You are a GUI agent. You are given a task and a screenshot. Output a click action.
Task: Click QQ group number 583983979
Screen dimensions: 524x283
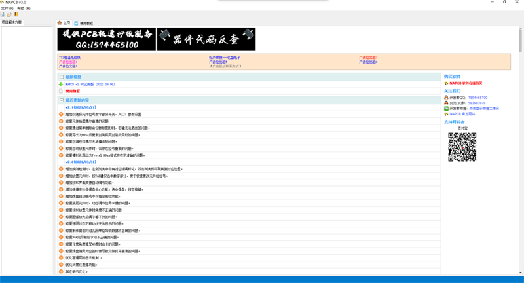pyautogui.click(x=477, y=103)
